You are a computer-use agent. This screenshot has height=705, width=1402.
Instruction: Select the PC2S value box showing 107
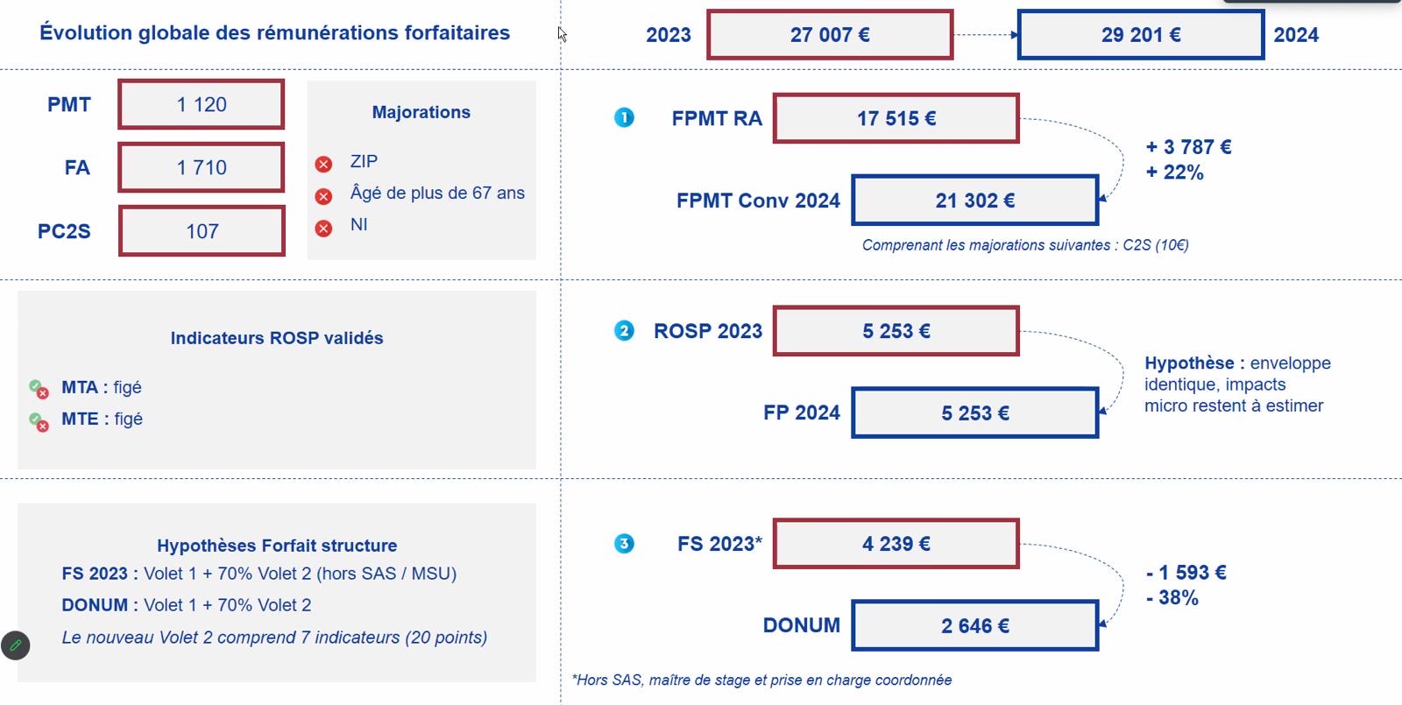tap(202, 231)
